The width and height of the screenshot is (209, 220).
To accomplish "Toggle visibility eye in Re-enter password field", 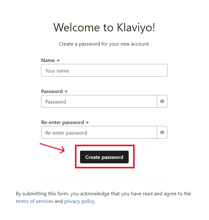I will (162, 133).
